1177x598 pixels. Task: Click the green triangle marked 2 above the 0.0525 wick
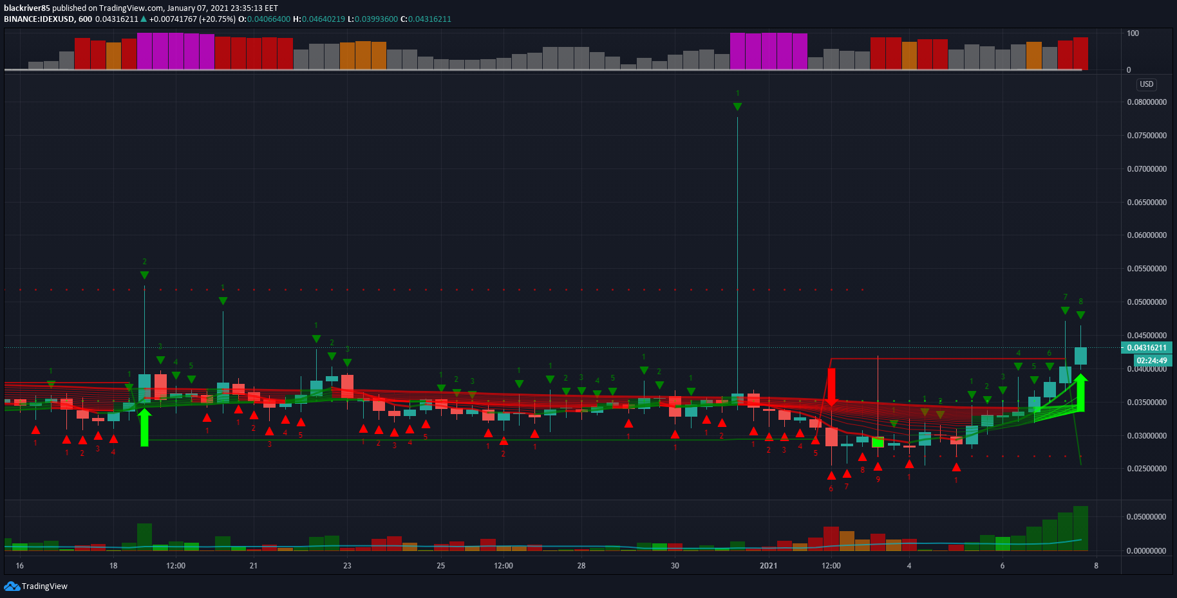click(144, 275)
